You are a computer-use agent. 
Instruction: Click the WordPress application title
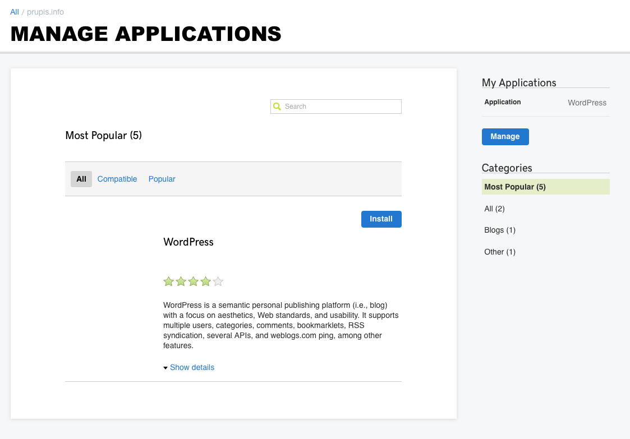pos(188,242)
